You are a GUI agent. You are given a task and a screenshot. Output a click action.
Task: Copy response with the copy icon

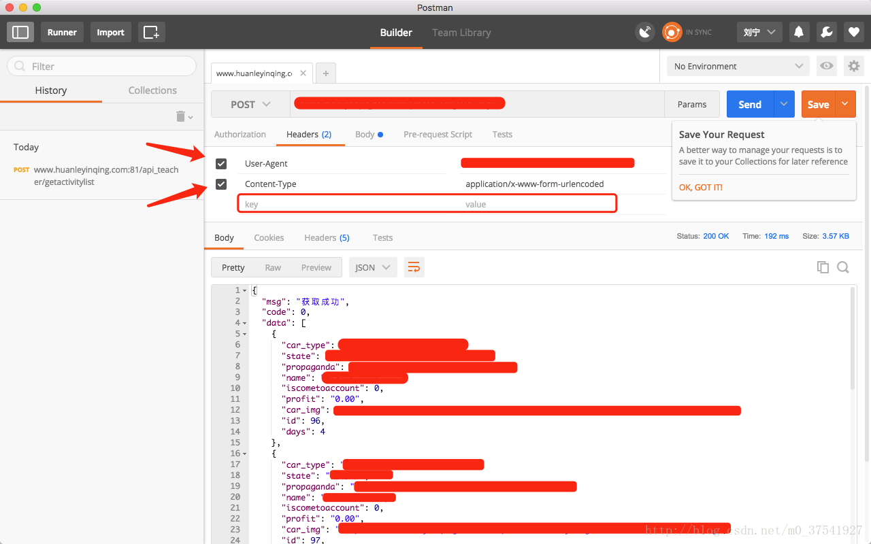(x=823, y=267)
